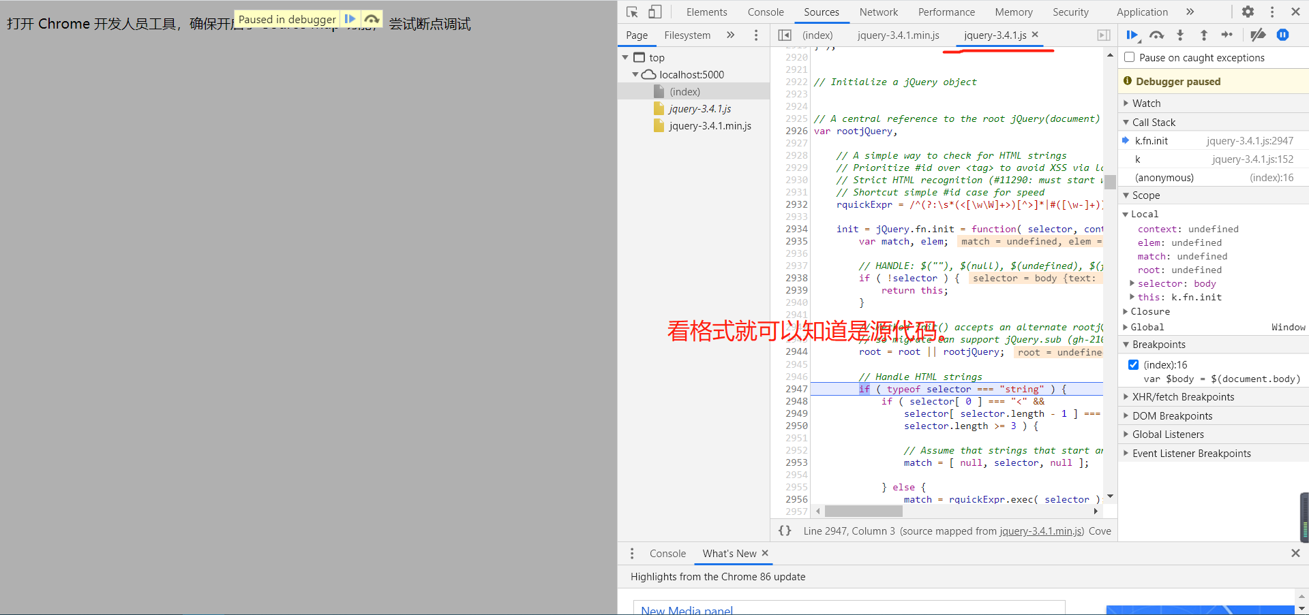The height and width of the screenshot is (615, 1309).
Task: Expand XHR/fetch Breakpoints section
Action: [x=1183, y=397]
